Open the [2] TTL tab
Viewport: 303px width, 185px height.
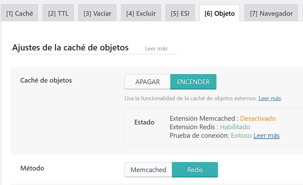[x=58, y=14]
